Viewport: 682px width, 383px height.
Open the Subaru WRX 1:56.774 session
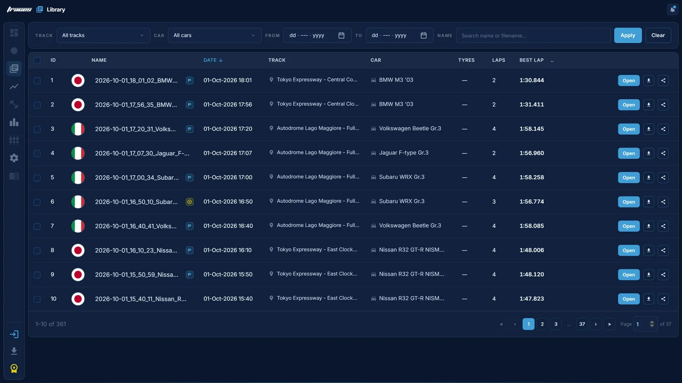[629, 202]
